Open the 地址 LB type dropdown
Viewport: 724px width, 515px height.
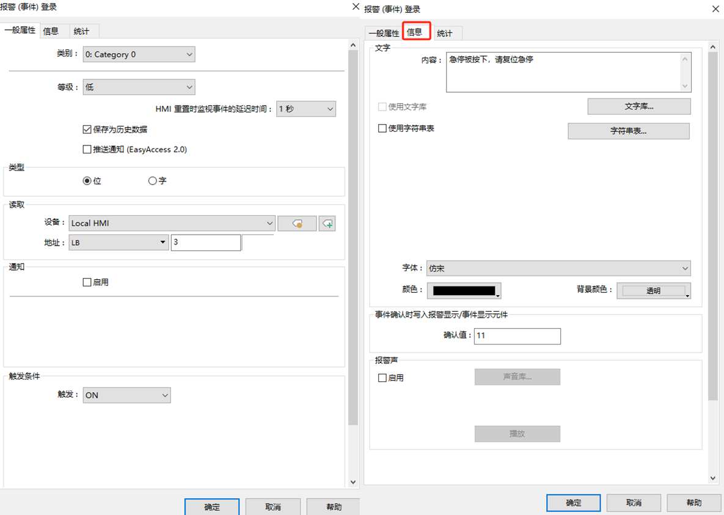click(119, 242)
